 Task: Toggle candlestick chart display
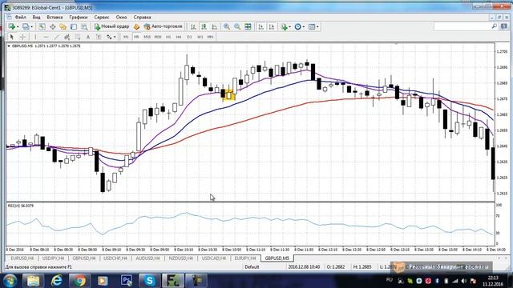(204, 26)
